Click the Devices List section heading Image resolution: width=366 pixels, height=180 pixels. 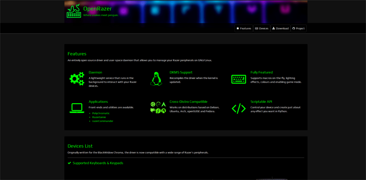80,146
